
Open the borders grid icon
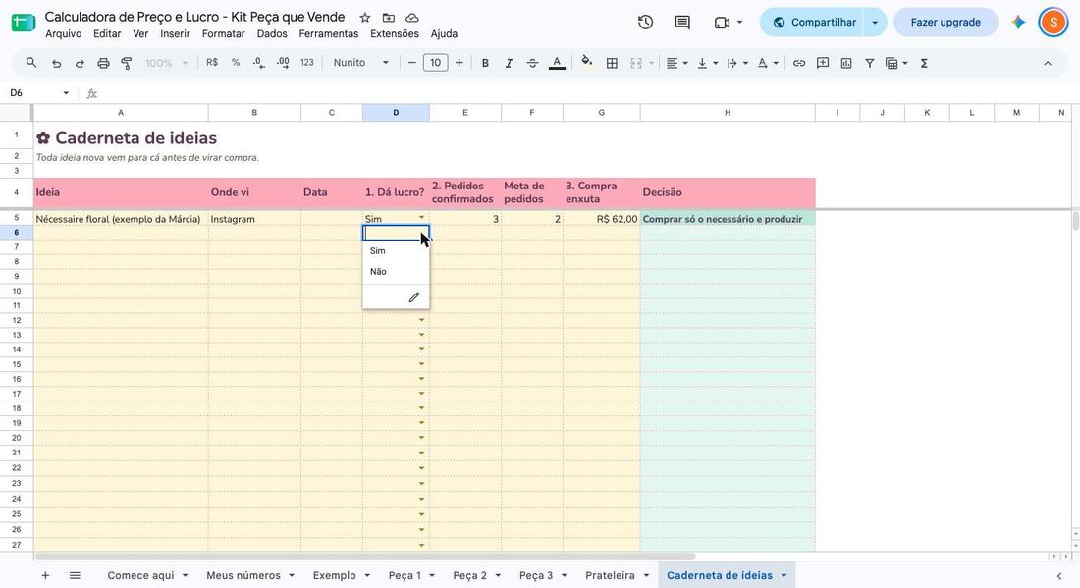(x=612, y=63)
